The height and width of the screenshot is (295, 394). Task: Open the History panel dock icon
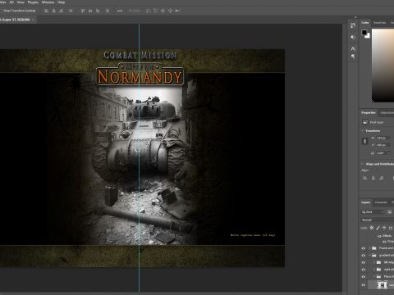pos(353,37)
